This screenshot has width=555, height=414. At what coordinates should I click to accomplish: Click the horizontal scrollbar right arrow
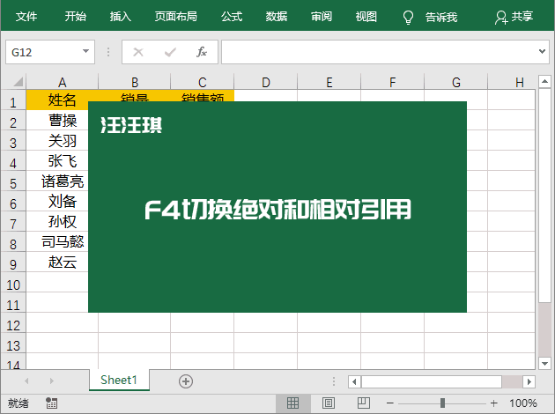pos(529,381)
